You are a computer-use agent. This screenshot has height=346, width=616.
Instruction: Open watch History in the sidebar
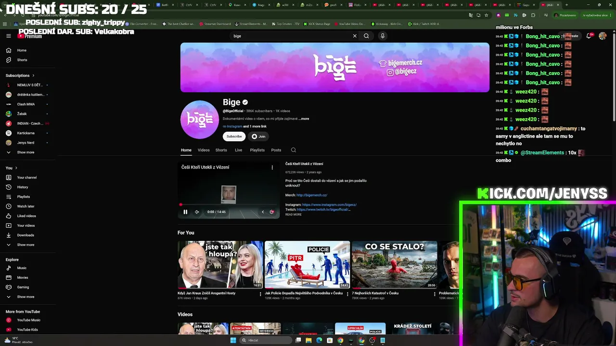pos(23,187)
